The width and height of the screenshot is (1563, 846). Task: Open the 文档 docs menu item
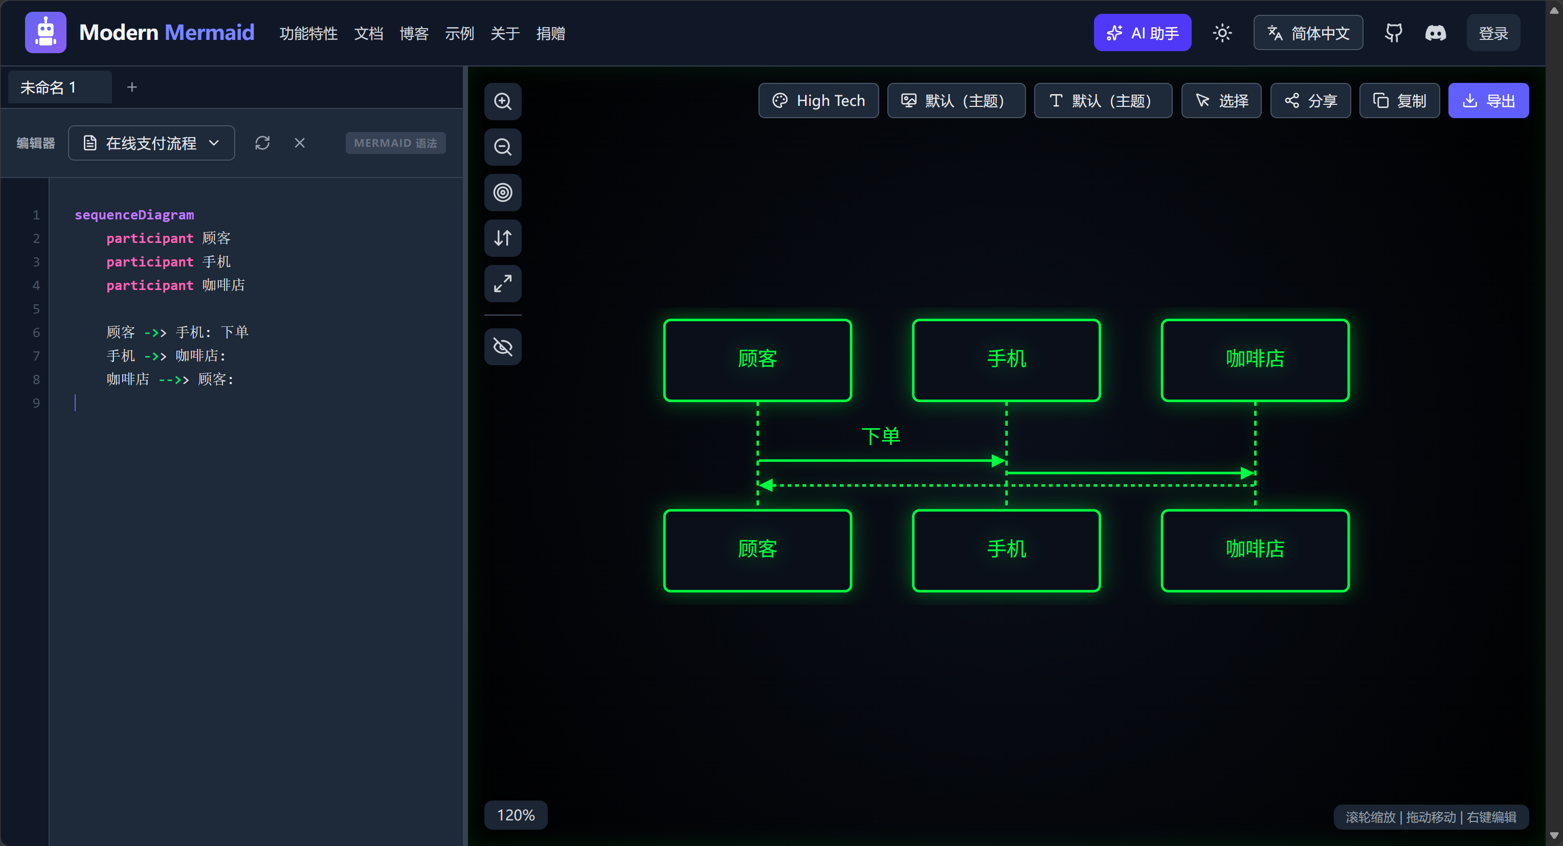coord(369,33)
